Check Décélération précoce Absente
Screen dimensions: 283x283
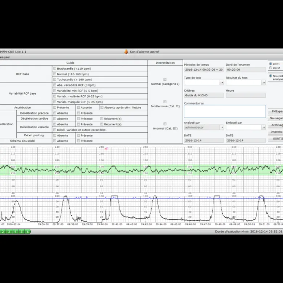coord(55,113)
